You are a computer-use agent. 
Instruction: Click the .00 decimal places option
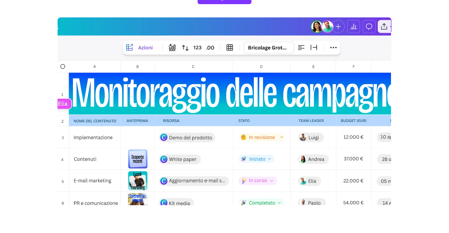point(210,48)
